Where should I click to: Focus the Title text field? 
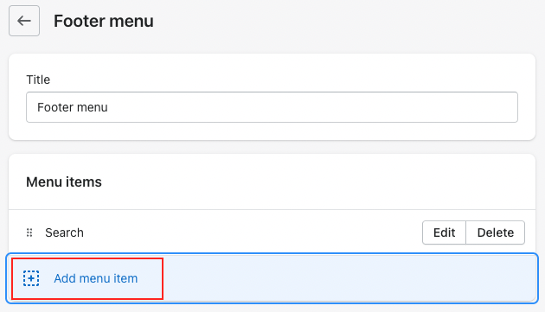point(272,107)
